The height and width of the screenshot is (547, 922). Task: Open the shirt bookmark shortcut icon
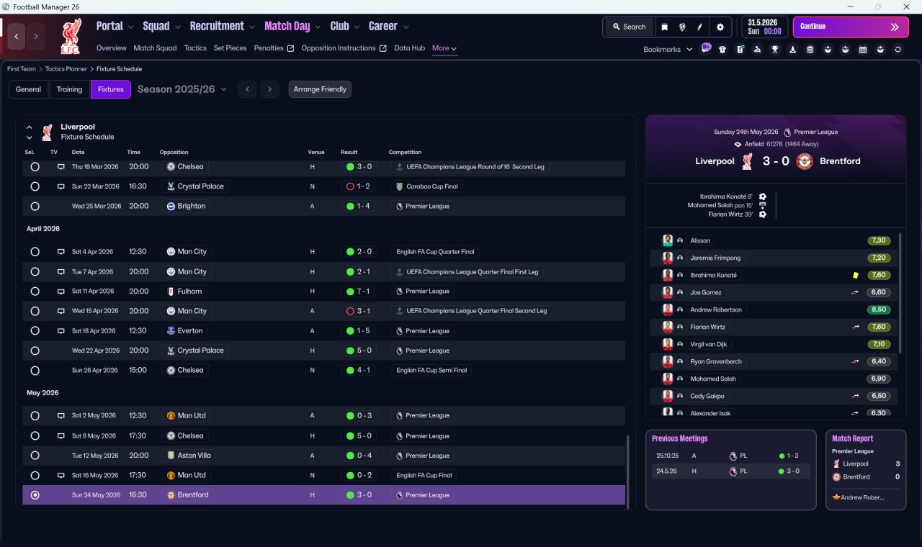722,50
